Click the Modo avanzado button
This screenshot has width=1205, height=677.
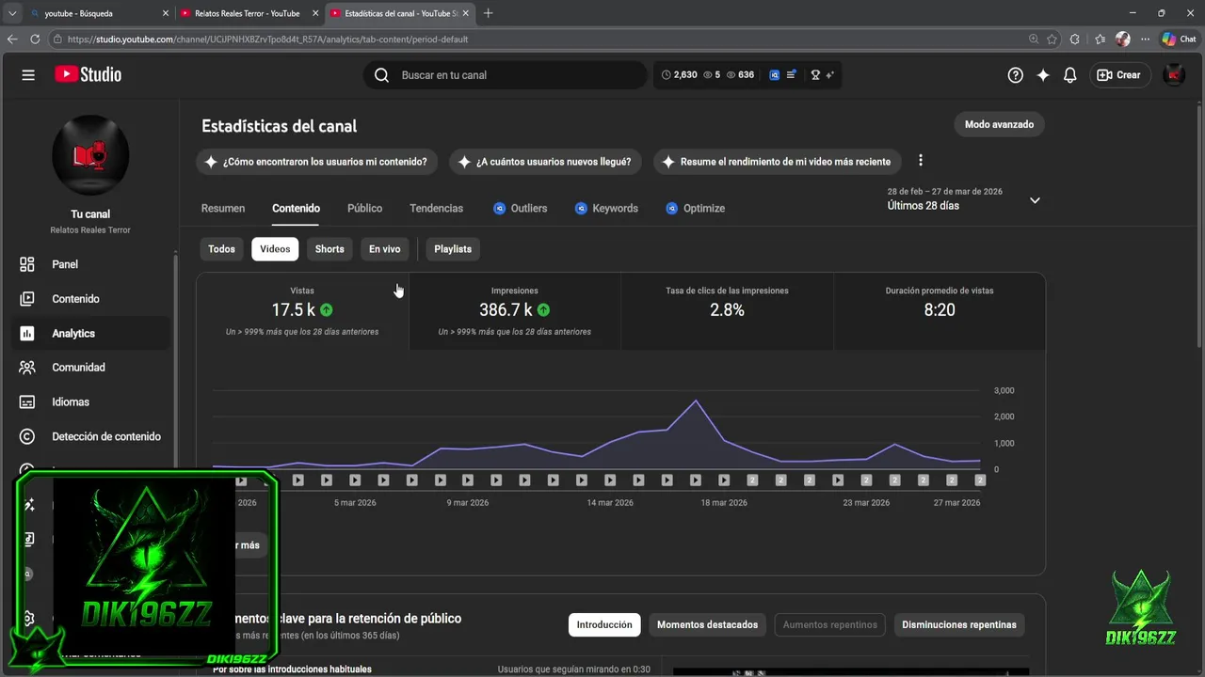pyautogui.click(x=999, y=124)
